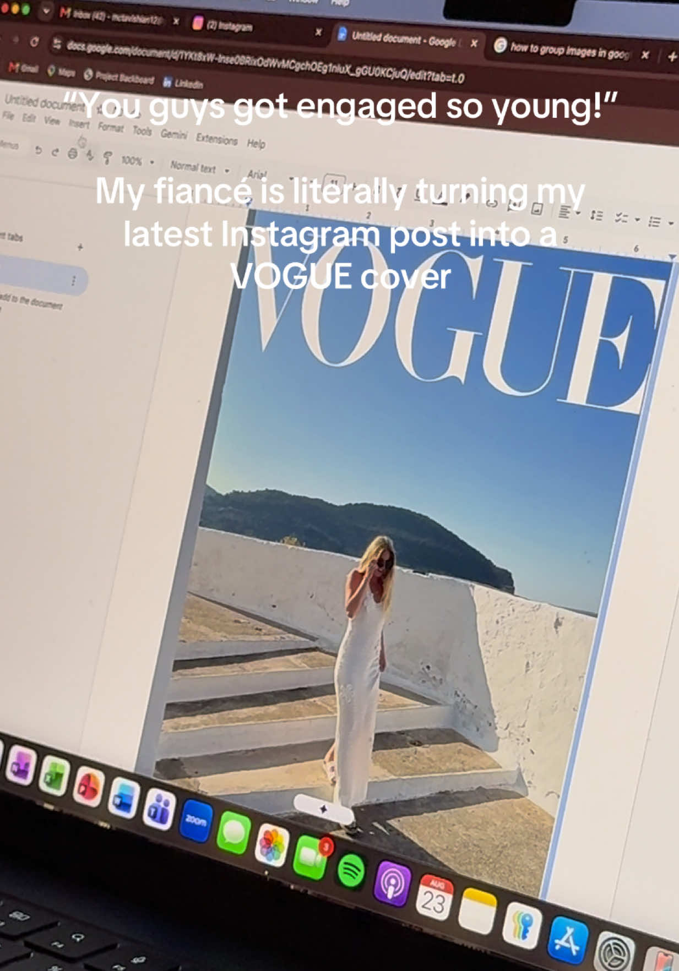
Task: Close the Untitled document browser tab
Action: tap(474, 43)
